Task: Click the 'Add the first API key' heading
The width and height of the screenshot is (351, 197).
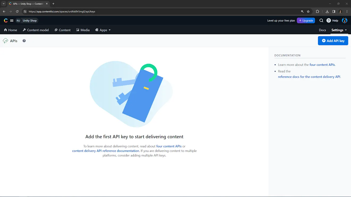Action: tap(134, 137)
